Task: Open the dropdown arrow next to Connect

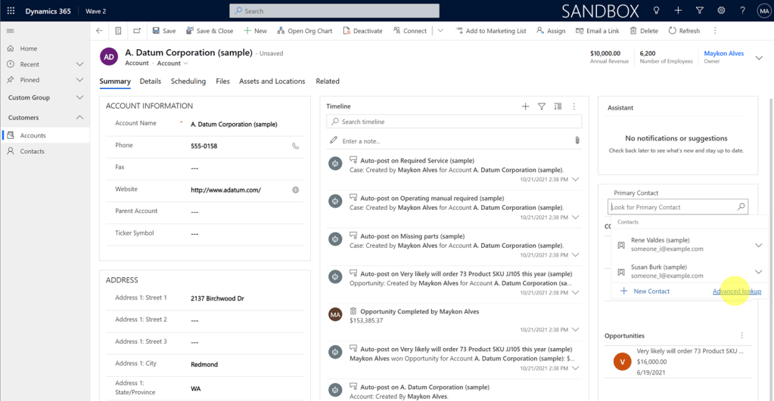Action: coord(440,31)
